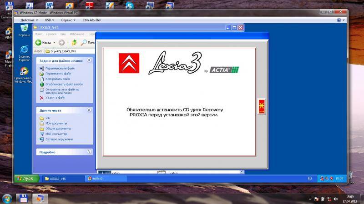Click the red asterisk button in installer
The height and width of the screenshot is (204, 364).
click(261, 106)
